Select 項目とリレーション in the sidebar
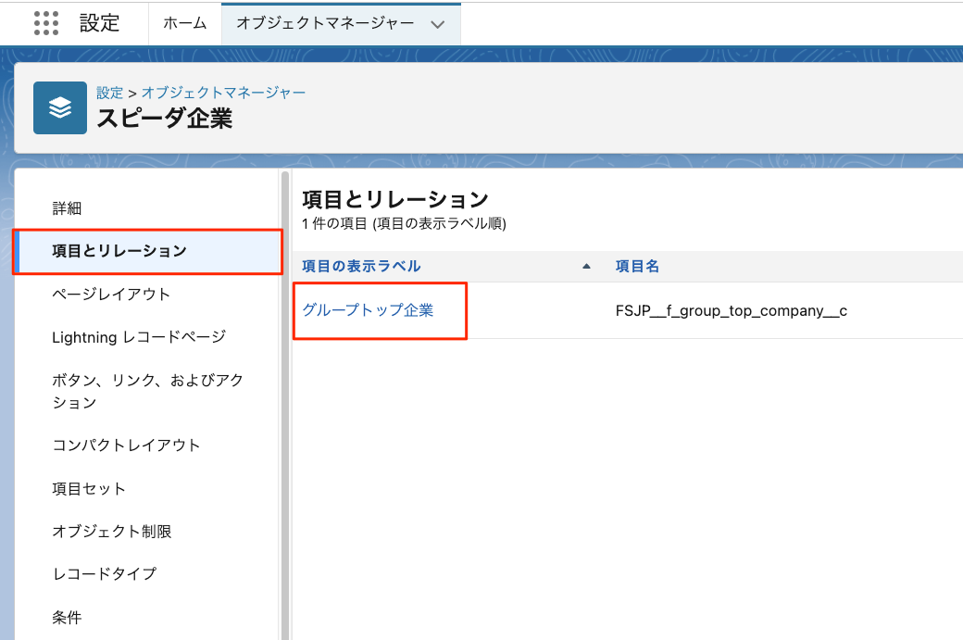963x640 pixels. coord(119,251)
